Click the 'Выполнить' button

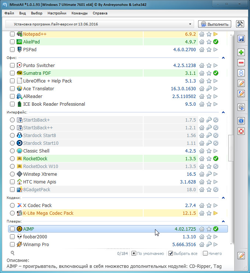[215, 24]
